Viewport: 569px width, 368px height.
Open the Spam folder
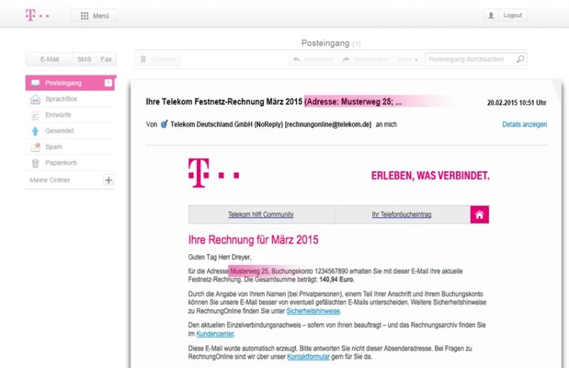point(70,147)
